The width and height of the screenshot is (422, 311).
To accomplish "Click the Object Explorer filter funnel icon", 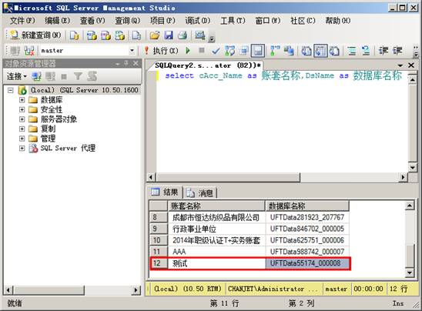I will 78,76.
